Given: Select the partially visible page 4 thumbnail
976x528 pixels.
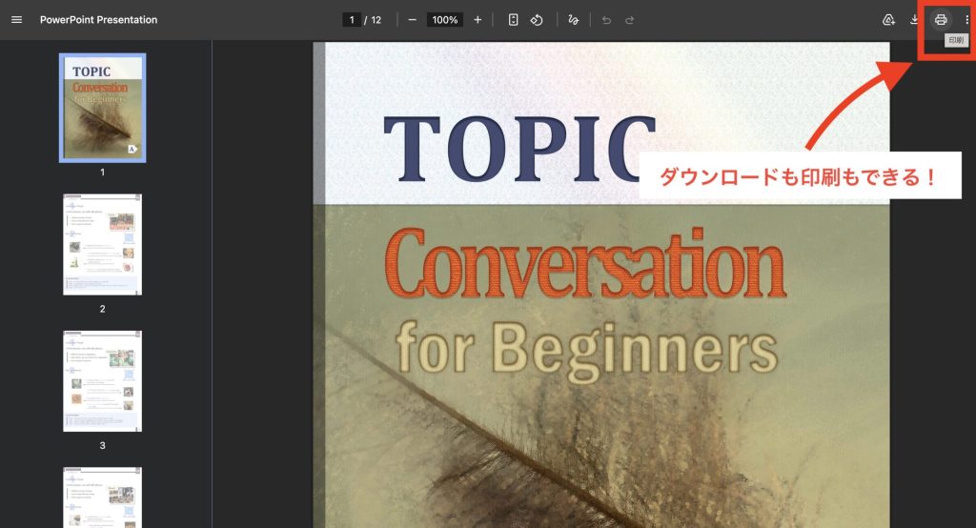Looking at the screenshot, I should (x=103, y=498).
